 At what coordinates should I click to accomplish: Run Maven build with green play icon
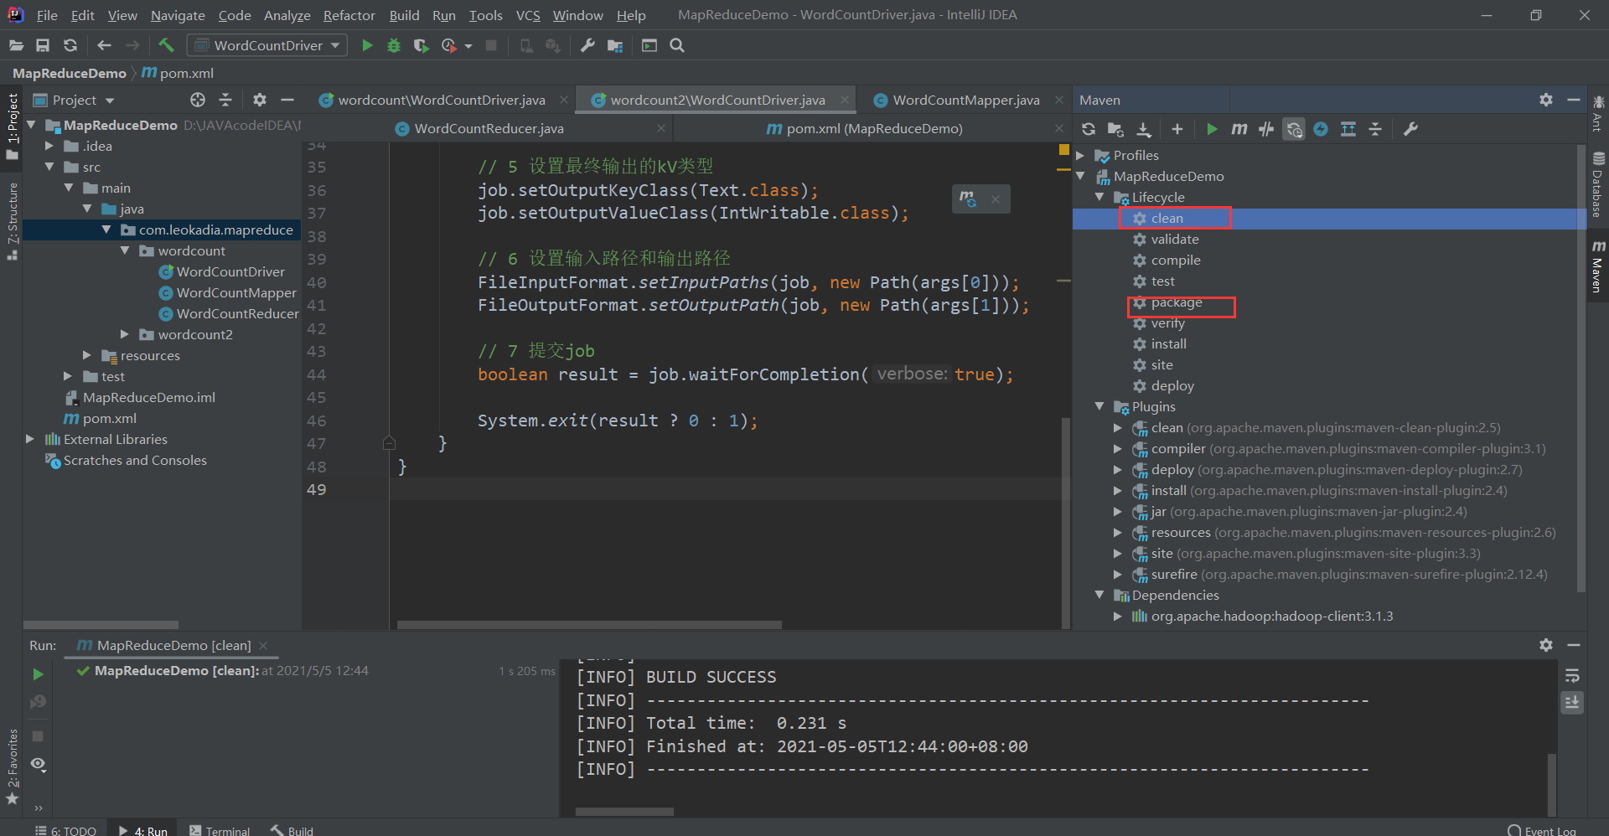(1212, 129)
